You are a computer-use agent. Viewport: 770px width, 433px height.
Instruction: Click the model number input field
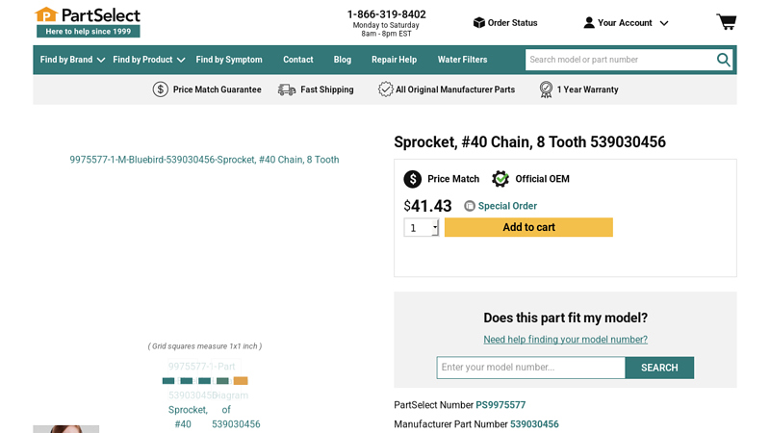pos(530,368)
